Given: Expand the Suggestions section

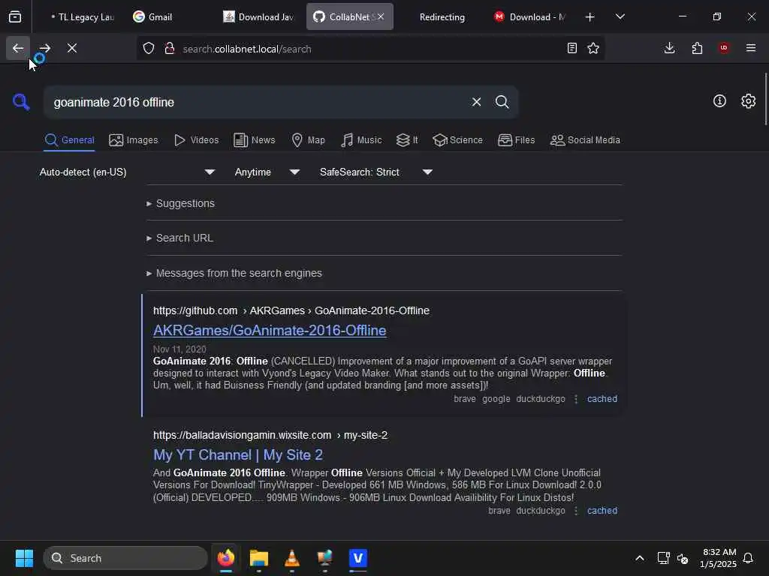Looking at the screenshot, I should point(180,203).
